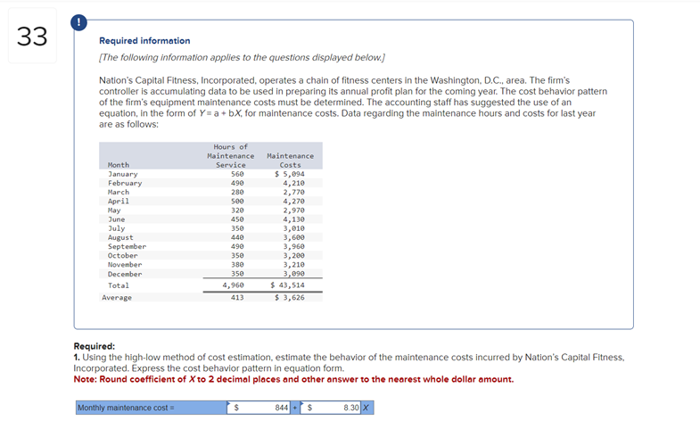Click the bold 'Required:' label
The height and width of the screenshot is (429, 700).
95,346
